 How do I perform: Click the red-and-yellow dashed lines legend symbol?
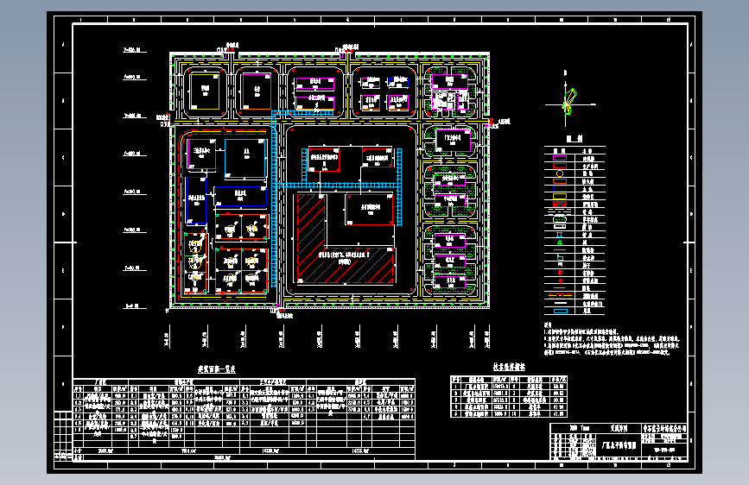point(560,295)
